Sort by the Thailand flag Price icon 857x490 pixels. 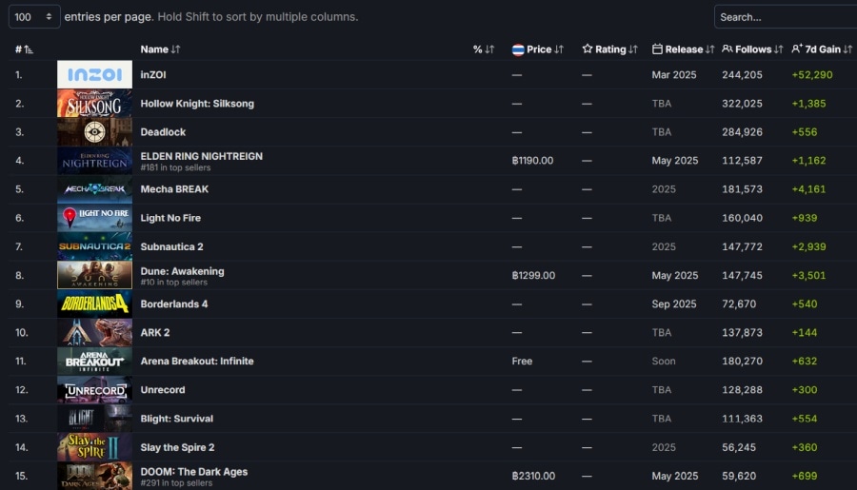518,49
